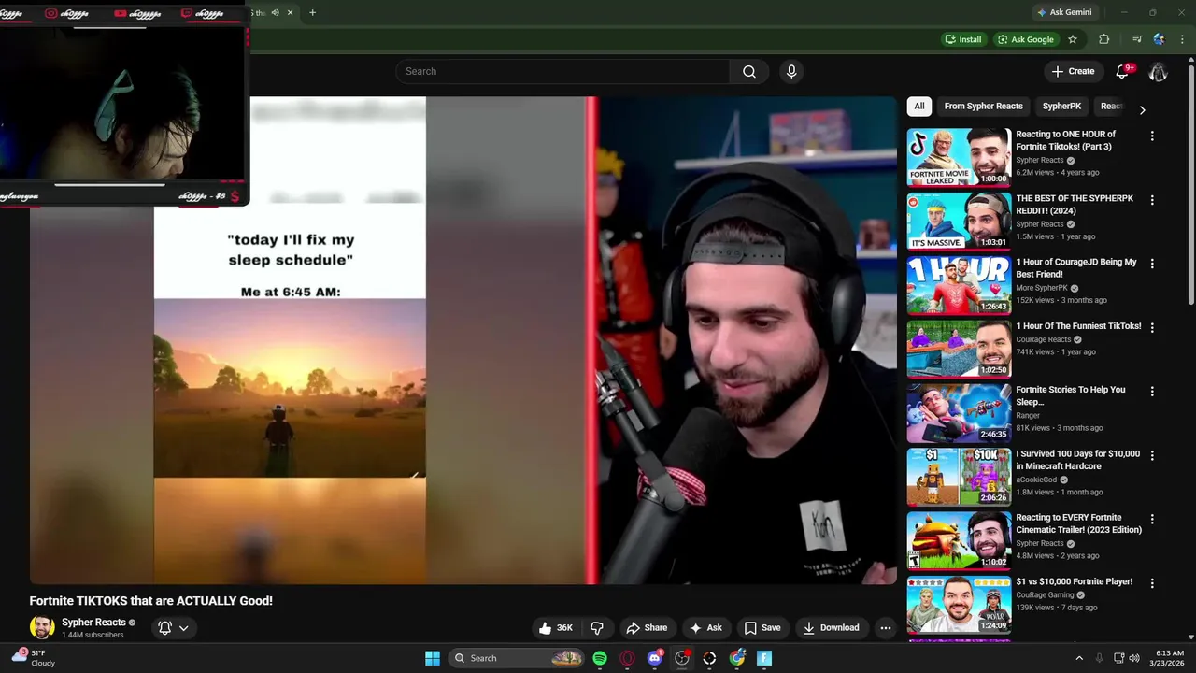Download the video with Download button
This screenshot has height=673, width=1196.
831,628
